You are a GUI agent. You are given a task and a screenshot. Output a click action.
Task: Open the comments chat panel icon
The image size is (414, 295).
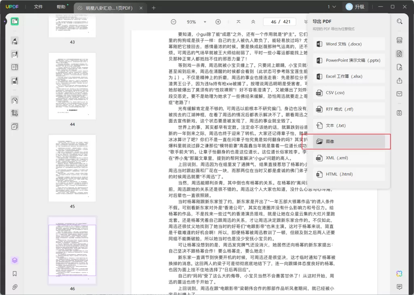pyautogui.click(x=399, y=287)
